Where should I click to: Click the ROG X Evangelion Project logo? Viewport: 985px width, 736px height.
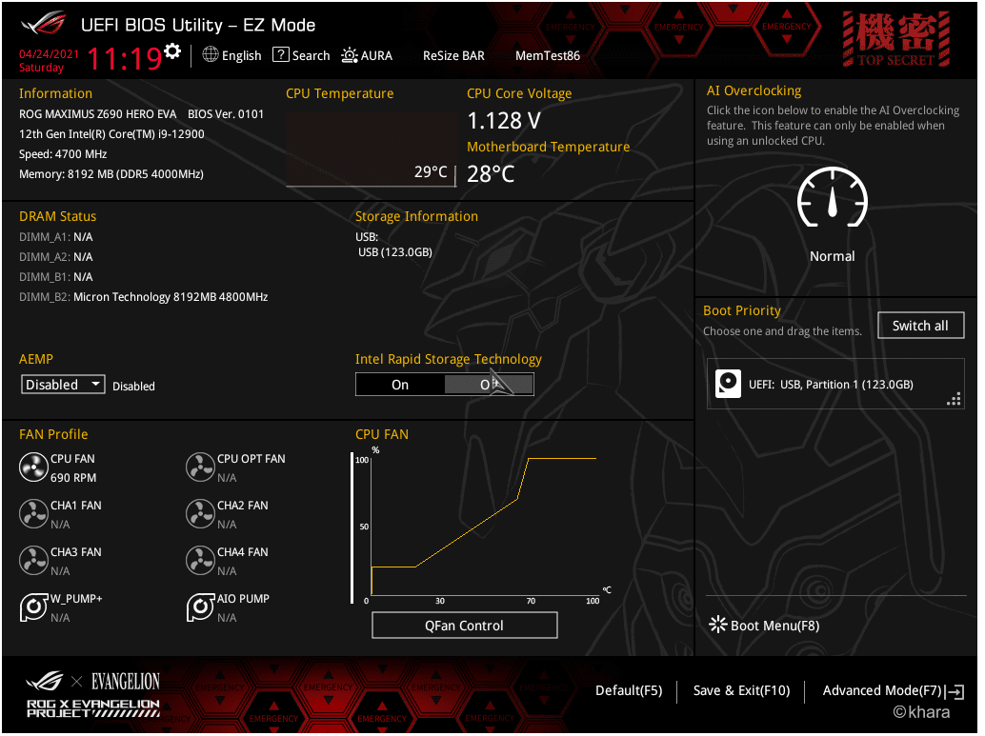point(93,696)
